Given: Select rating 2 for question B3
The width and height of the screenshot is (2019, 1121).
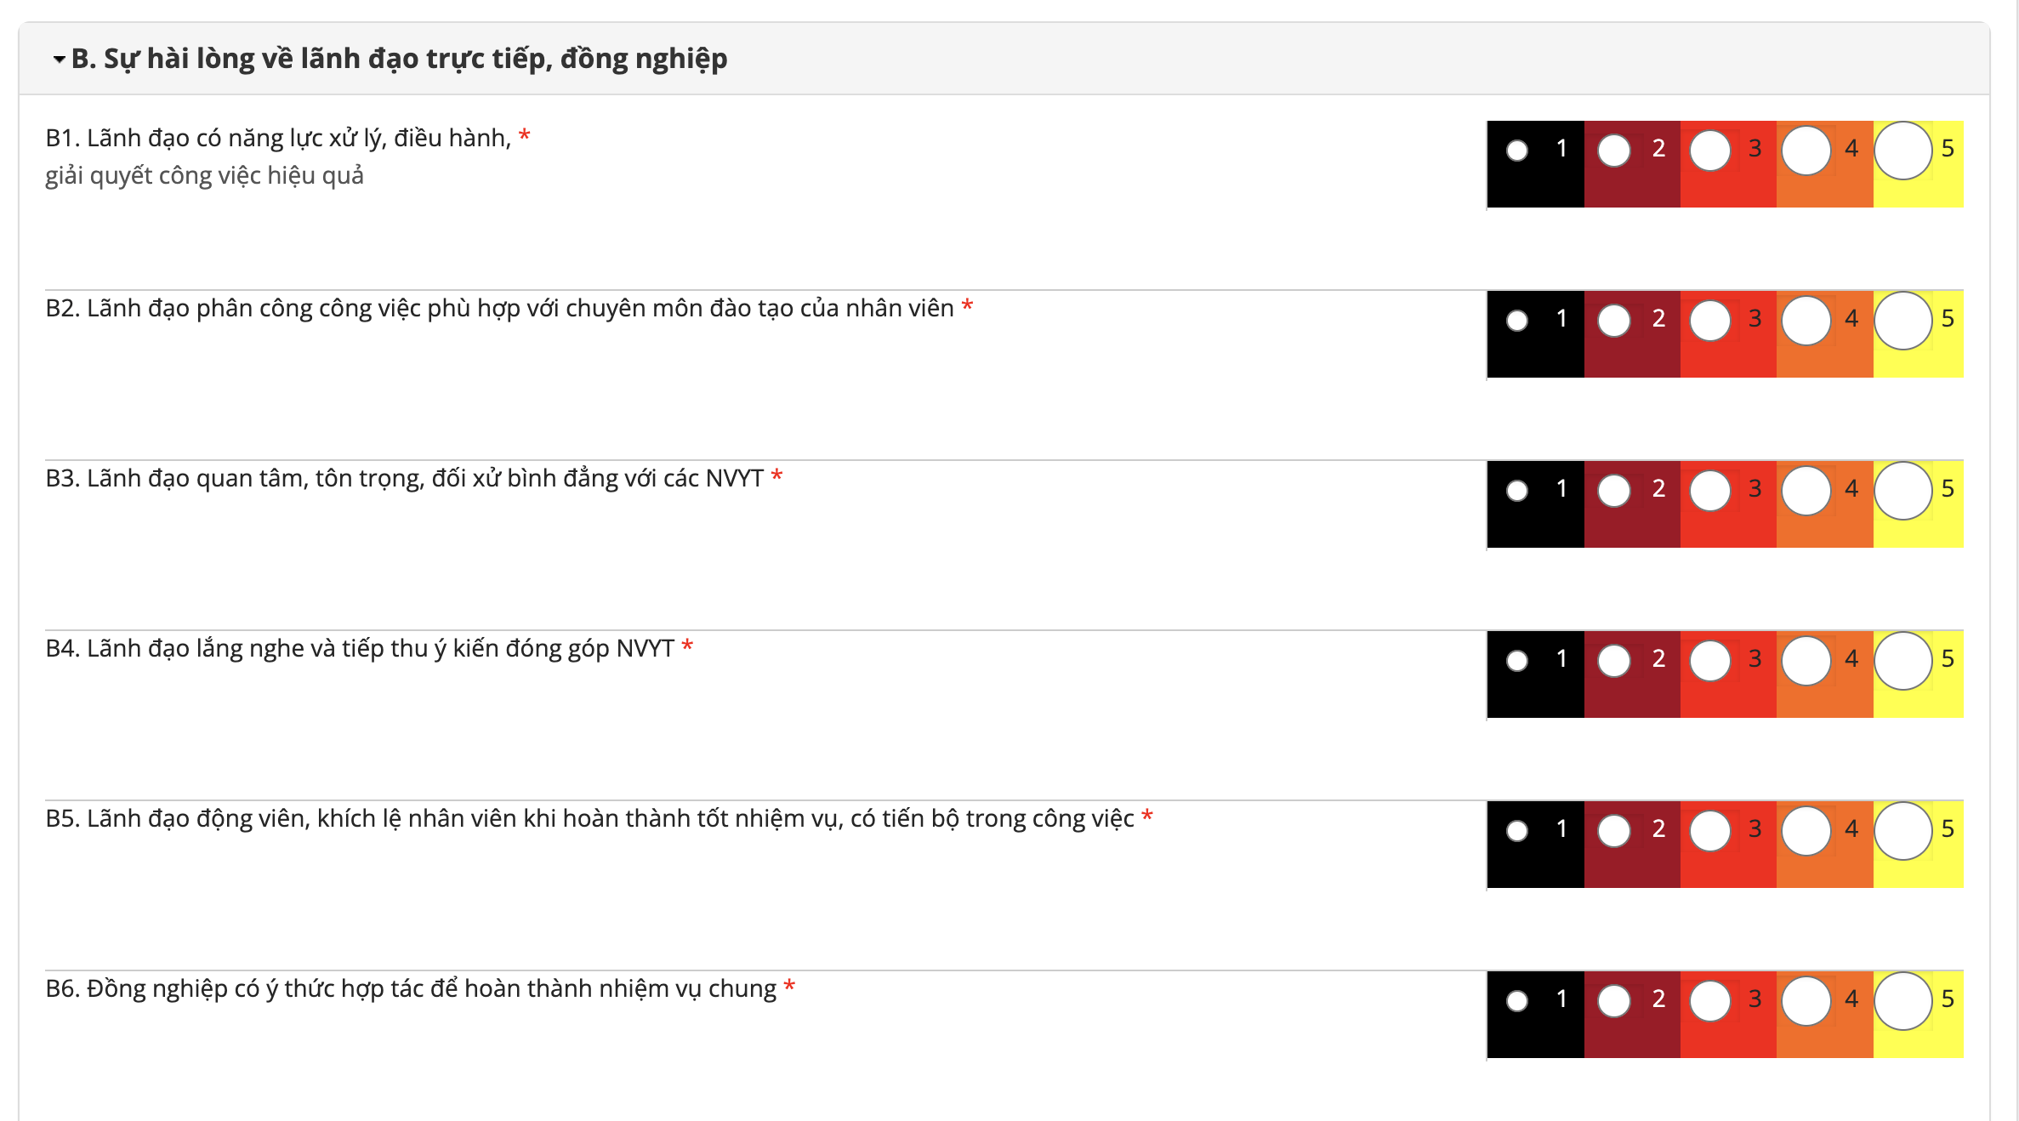Looking at the screenshot, I should pyautogui.click(x=1614, y=491).
